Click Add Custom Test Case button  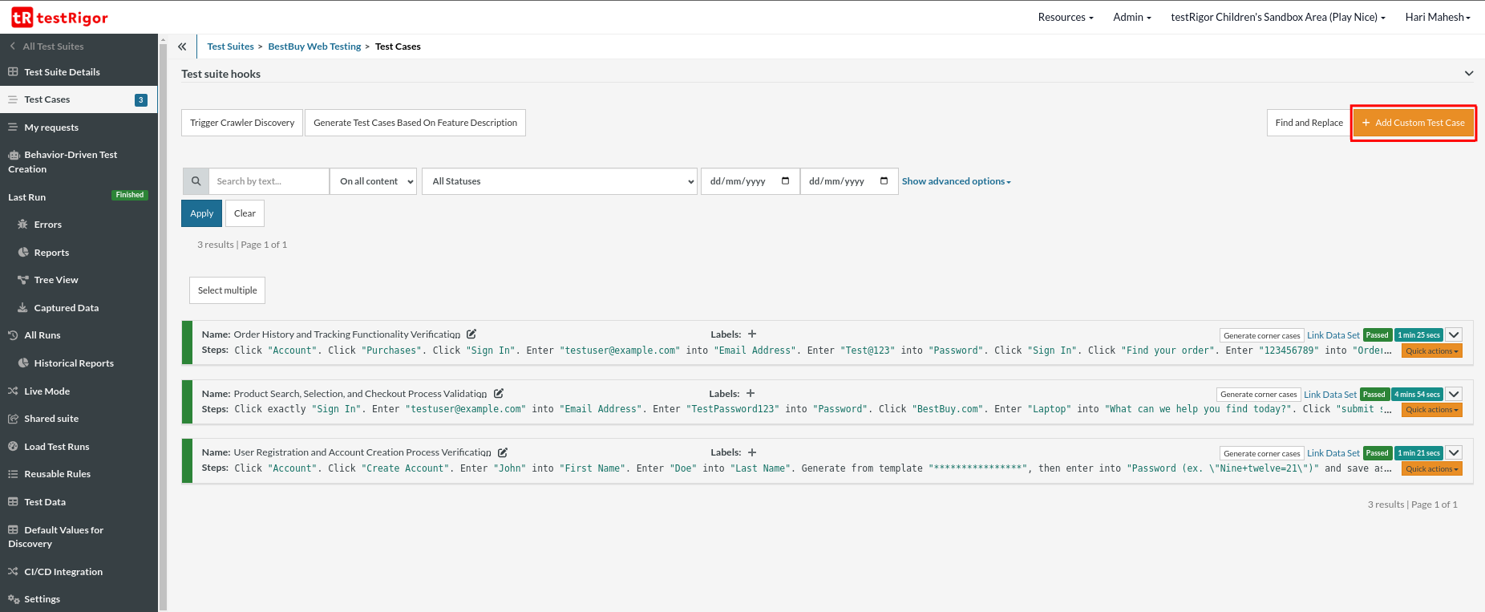1413,123
